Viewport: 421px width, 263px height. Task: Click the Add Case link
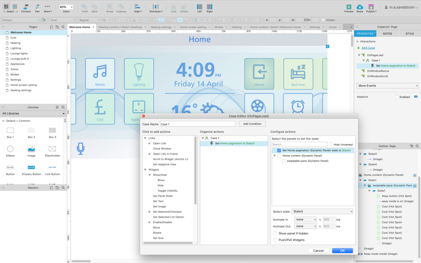368,48
